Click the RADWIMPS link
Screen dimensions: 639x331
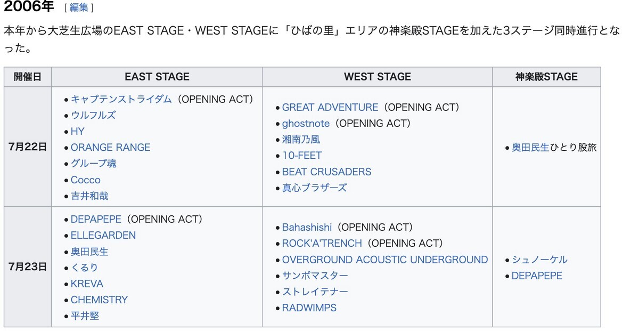(309, 308)
